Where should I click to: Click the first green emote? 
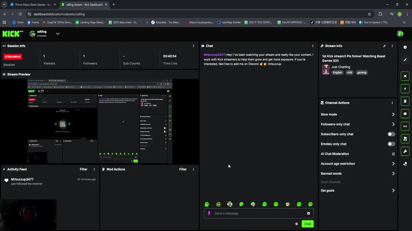click(207, 204)
